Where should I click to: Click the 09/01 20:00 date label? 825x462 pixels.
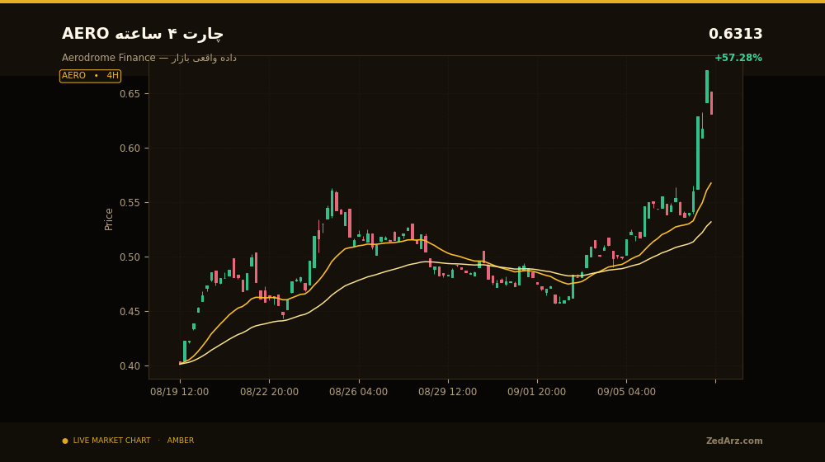tap(537, 392)
